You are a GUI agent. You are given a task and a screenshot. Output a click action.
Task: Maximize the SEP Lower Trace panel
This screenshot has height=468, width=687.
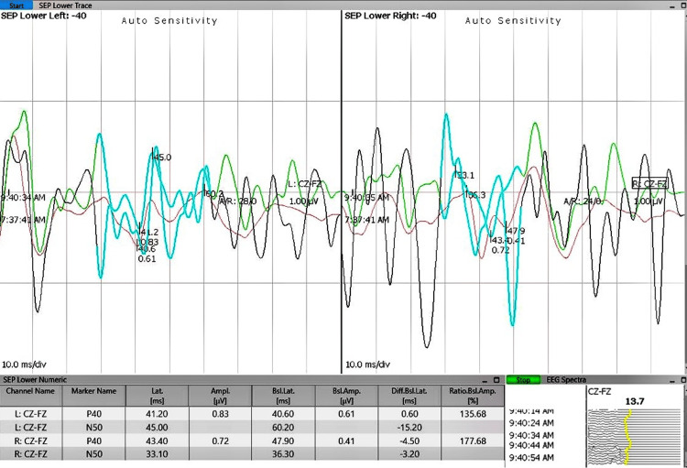(682, 5)
